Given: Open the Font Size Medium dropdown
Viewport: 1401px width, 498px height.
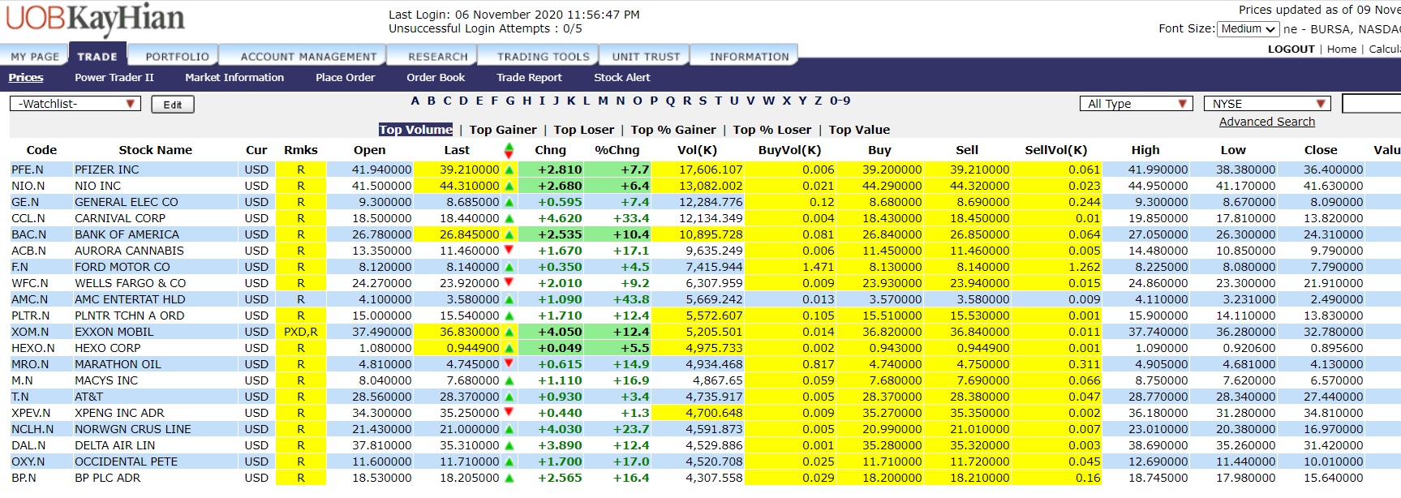Looking at the screenshot, I should (1248, 28).
